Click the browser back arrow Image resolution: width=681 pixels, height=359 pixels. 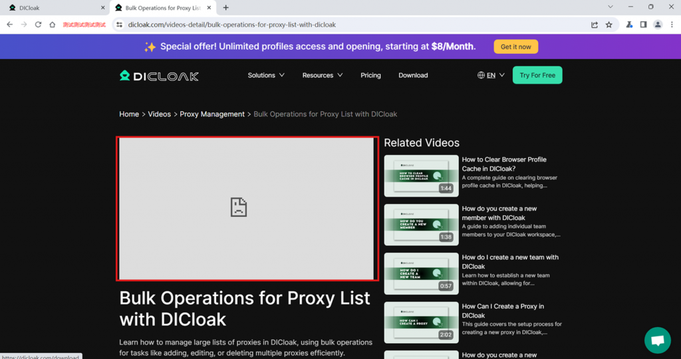[9, 25]
